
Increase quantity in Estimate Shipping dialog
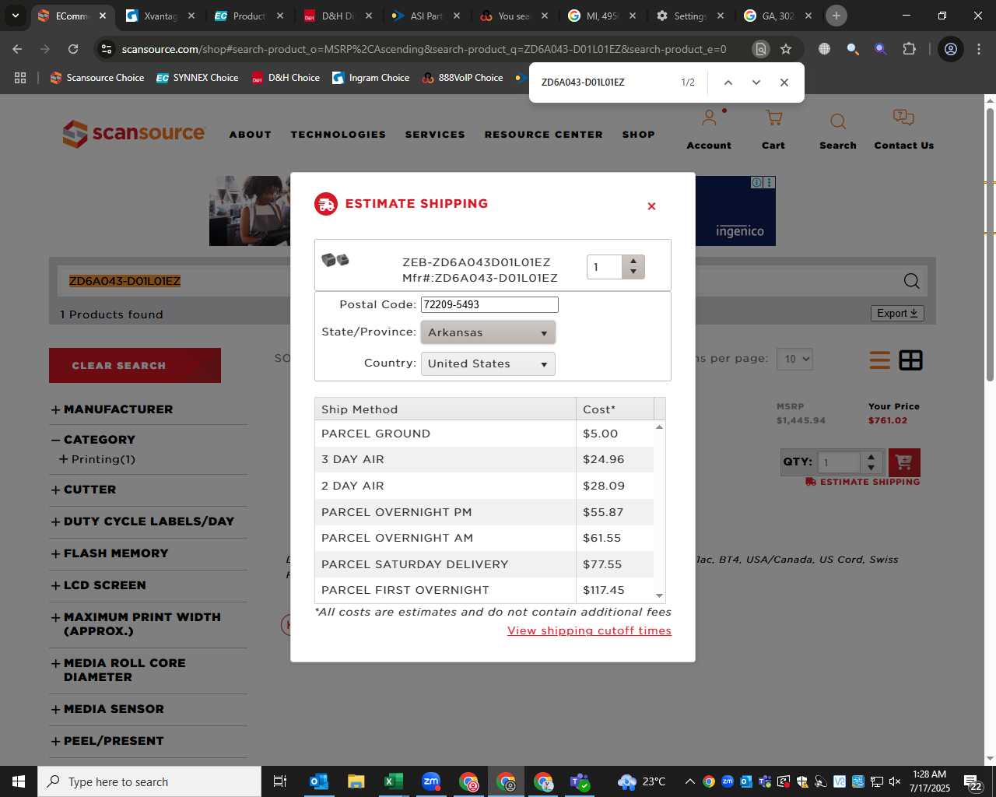[633, 261]
